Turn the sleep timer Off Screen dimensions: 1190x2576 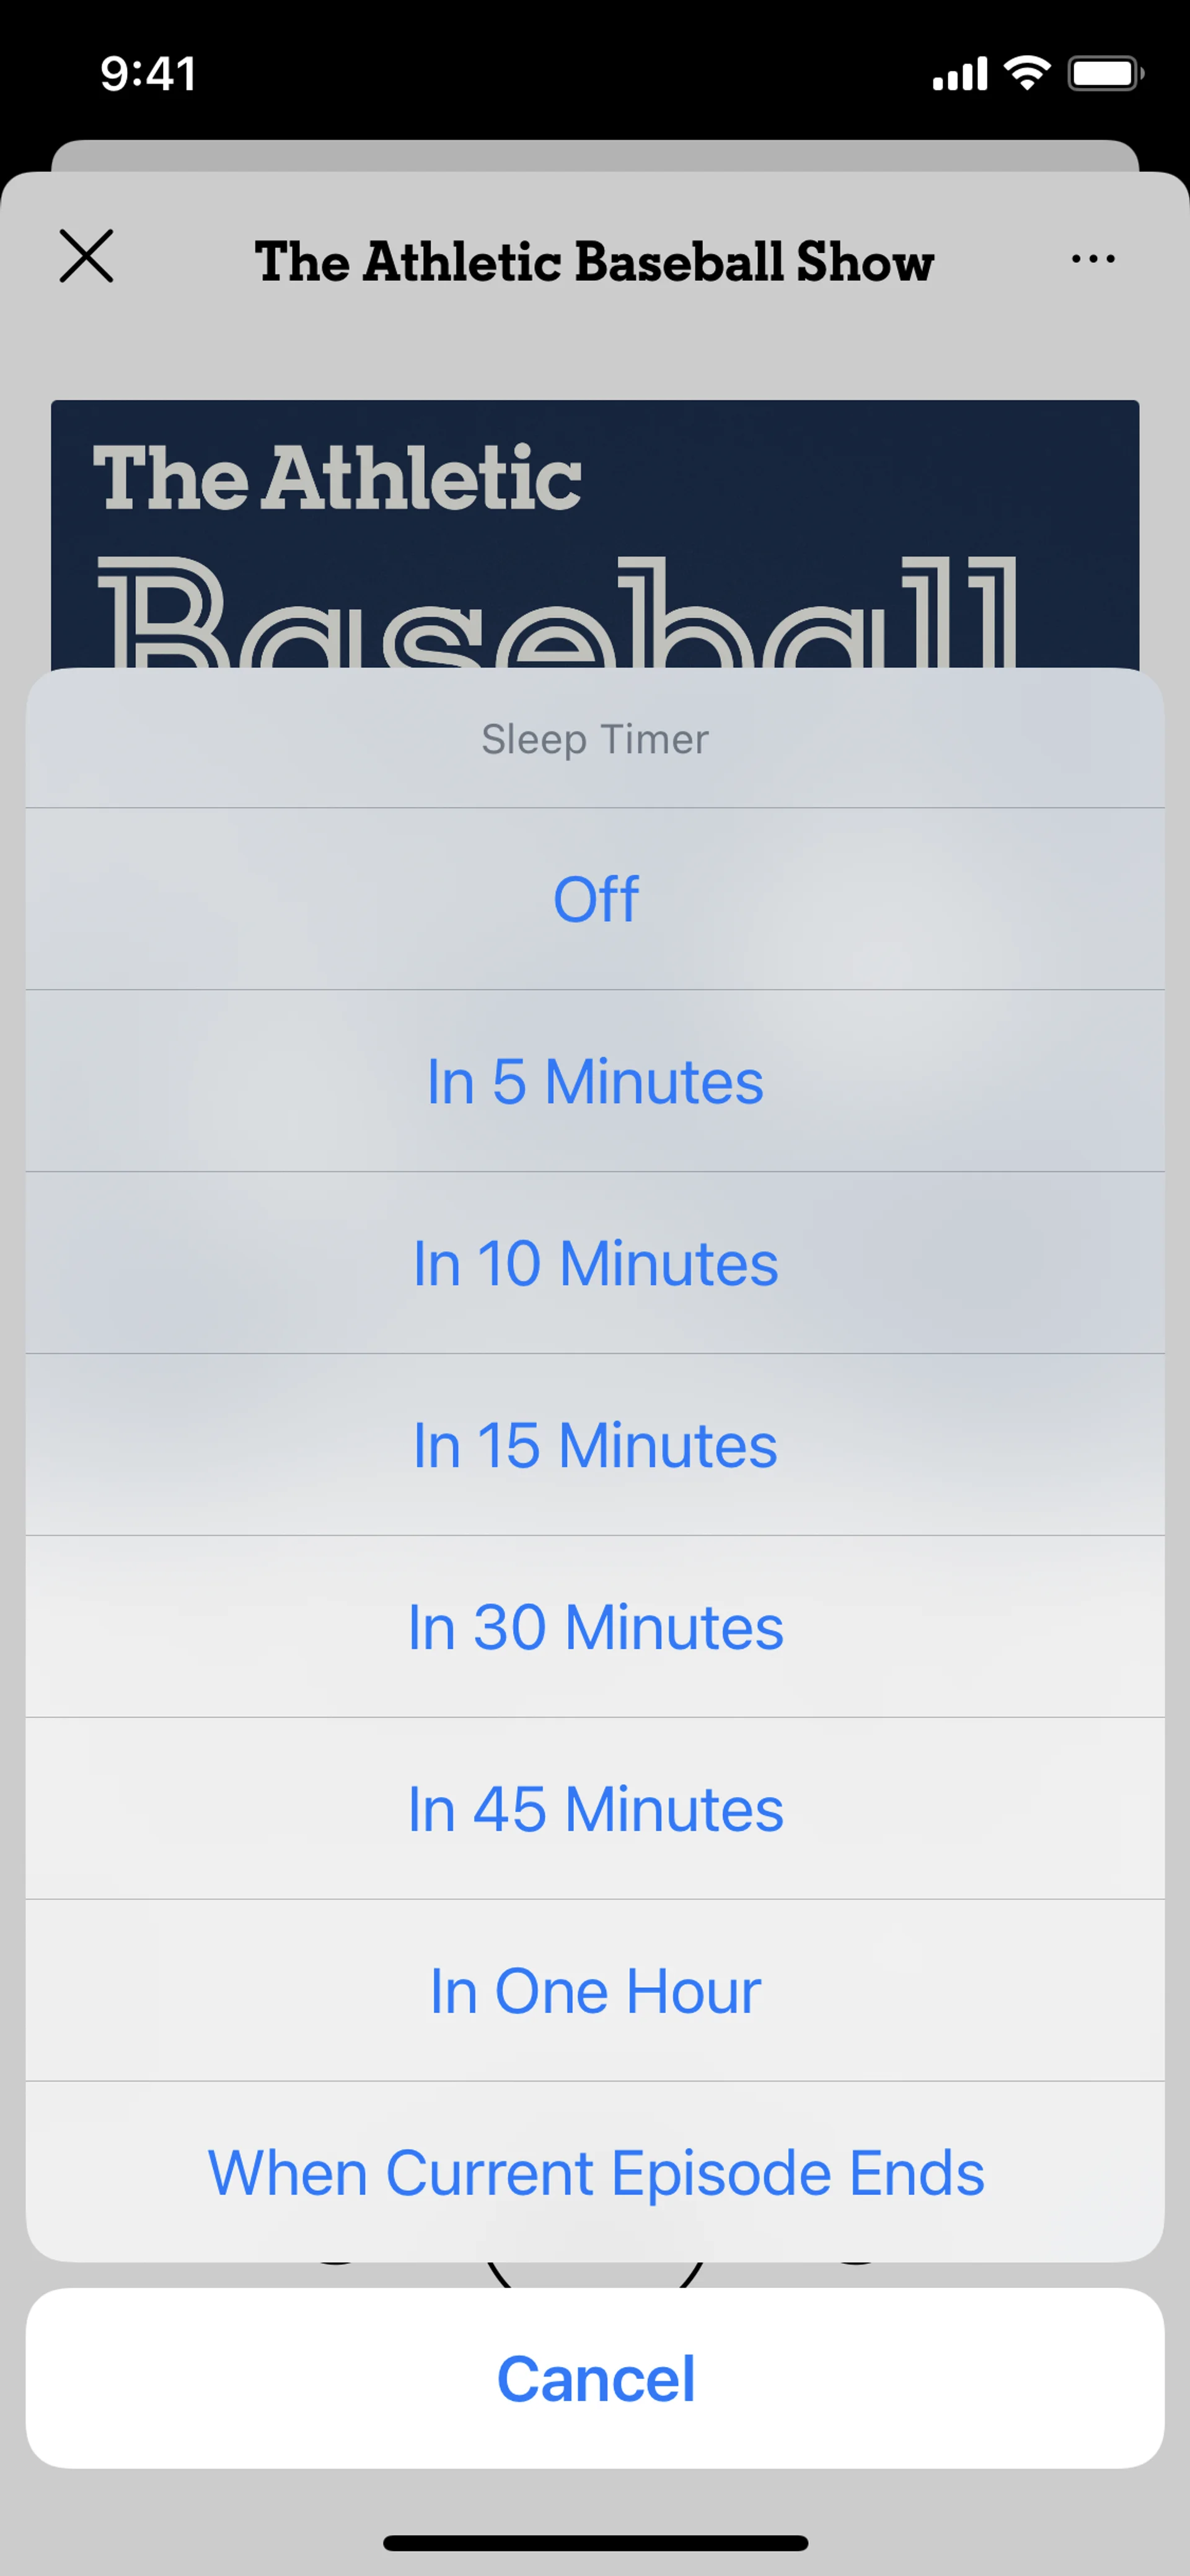coord(595,899)
